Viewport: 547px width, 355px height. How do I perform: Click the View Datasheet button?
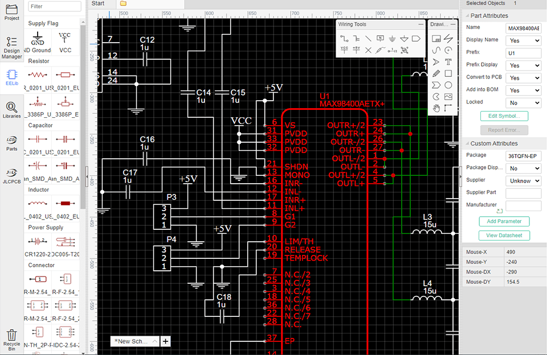[504, 236]
